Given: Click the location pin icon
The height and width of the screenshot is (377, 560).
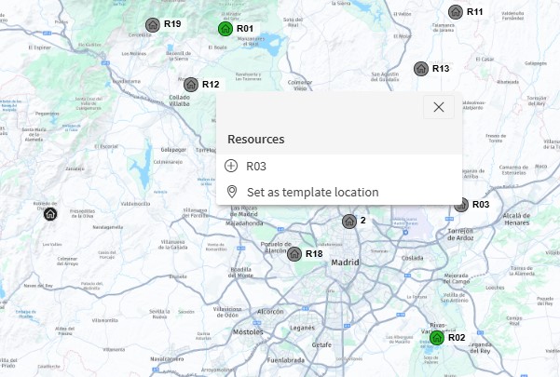Looking at the screenshot, I should click(x=232, y=192).
